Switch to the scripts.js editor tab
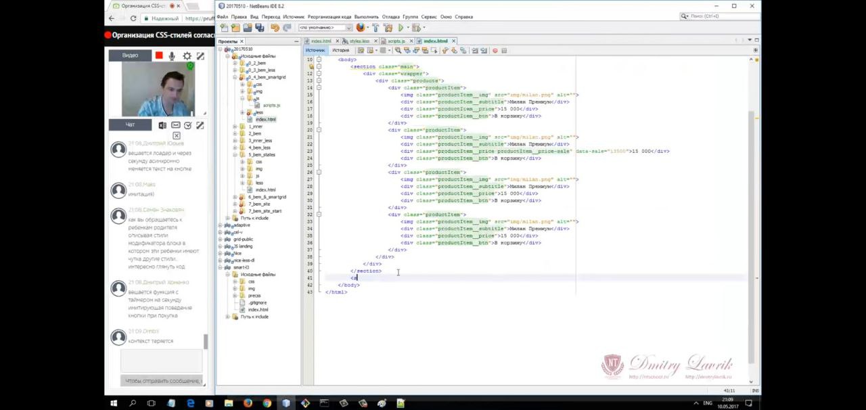866x410 pixels. click(x=396, y=41)
